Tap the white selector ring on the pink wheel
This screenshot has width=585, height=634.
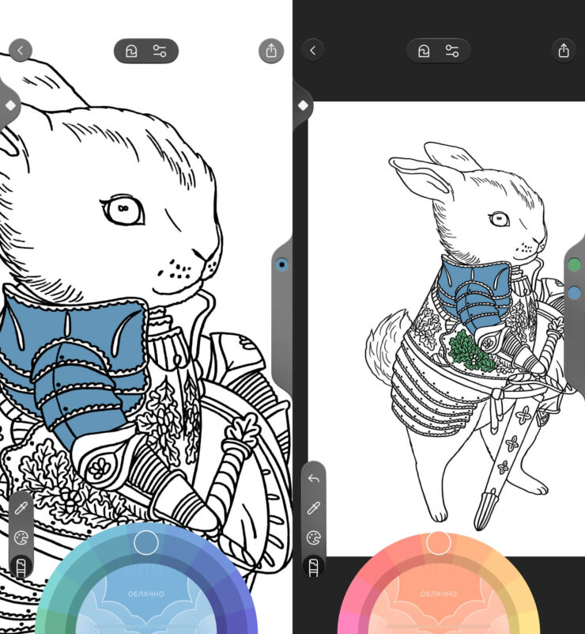pos(439,543)
